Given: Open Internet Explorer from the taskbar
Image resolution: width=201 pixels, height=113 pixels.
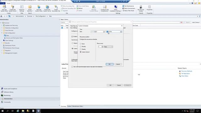Looking at the screenshot, I should click(18, 111).
